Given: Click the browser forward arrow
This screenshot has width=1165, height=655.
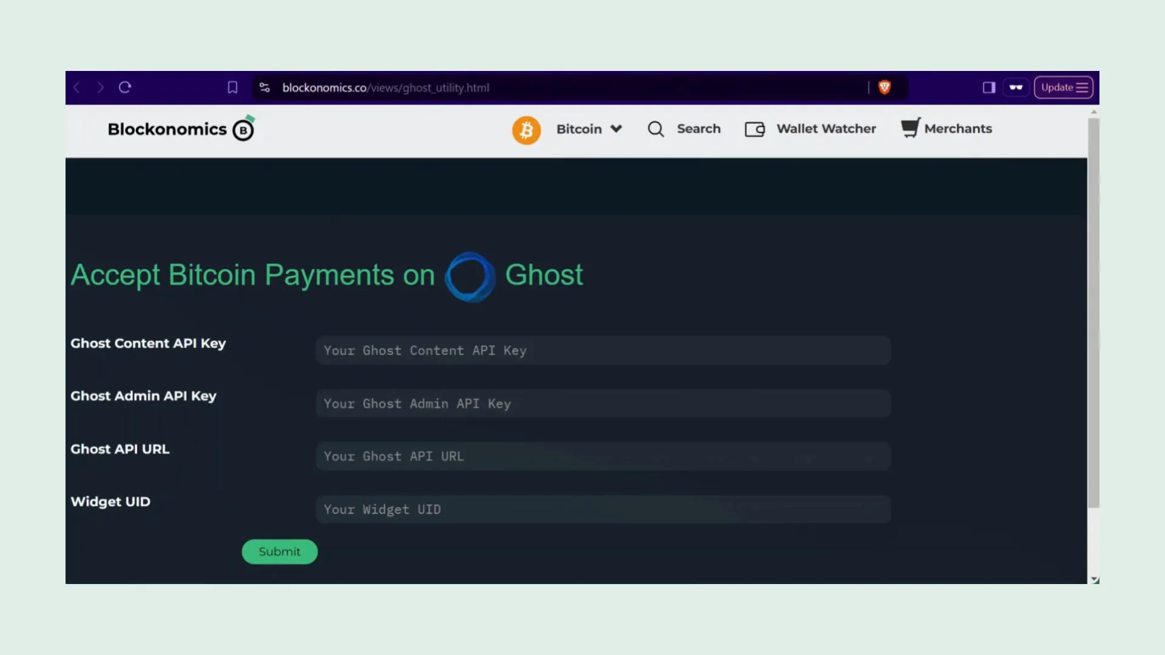Looking at the screenshot, I should (101, 87).
